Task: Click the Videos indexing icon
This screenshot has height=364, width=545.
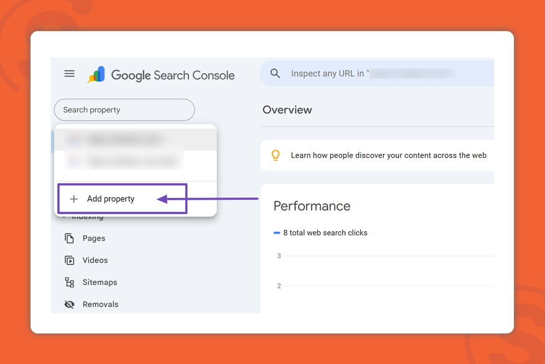Action: coord(69,260)
